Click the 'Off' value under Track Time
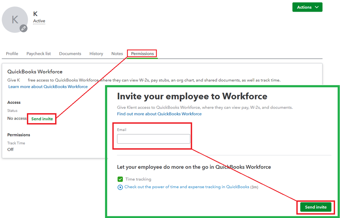 (x=11, y=149)
